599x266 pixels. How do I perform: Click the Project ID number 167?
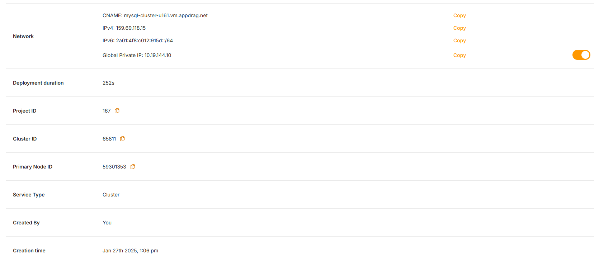click(107, 111)
